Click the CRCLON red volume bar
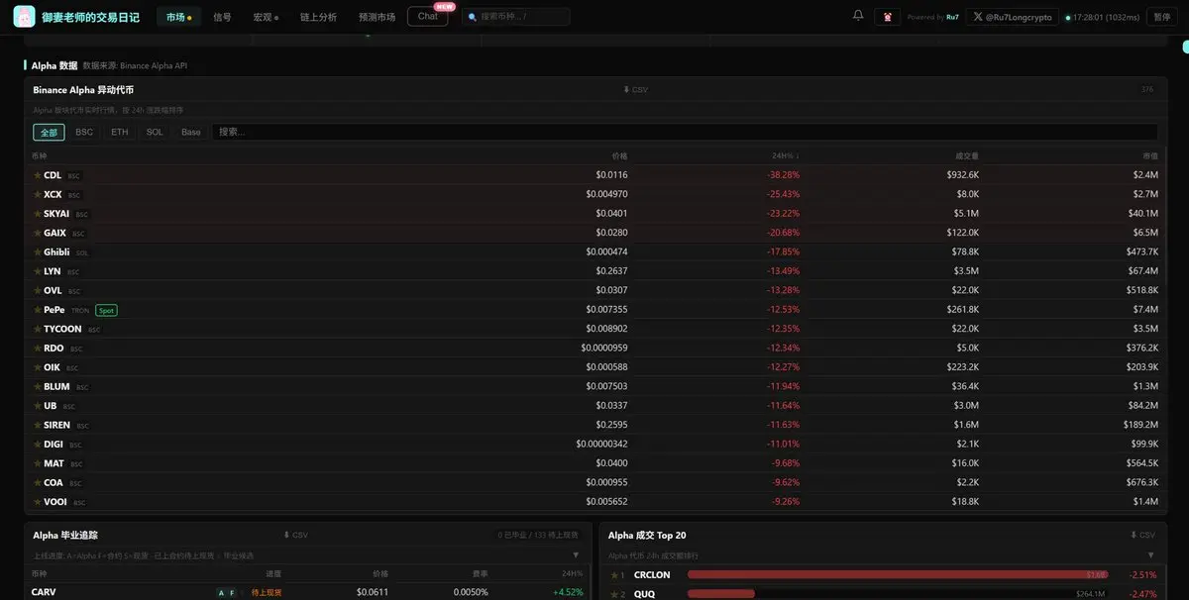This screenshot has width=1189, height=600. tap(897, 575)
